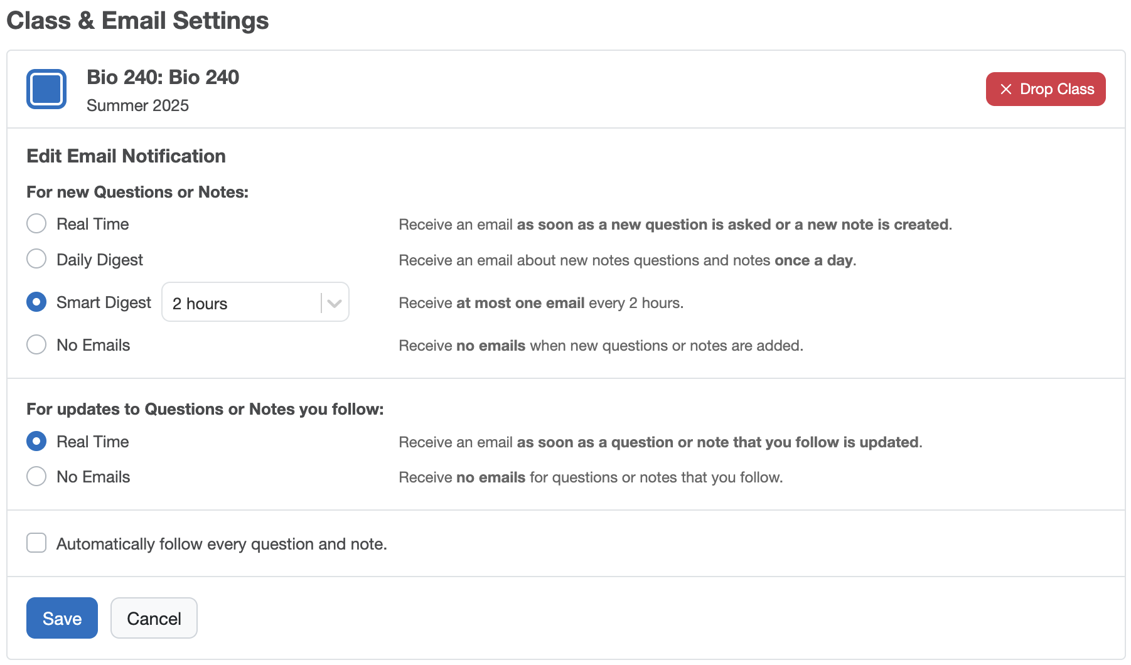The width and height of the screenshot is (1131, 665).
Task: Click the red Drop Class button
Action: pyautogui.click(x=1046, y=89)
